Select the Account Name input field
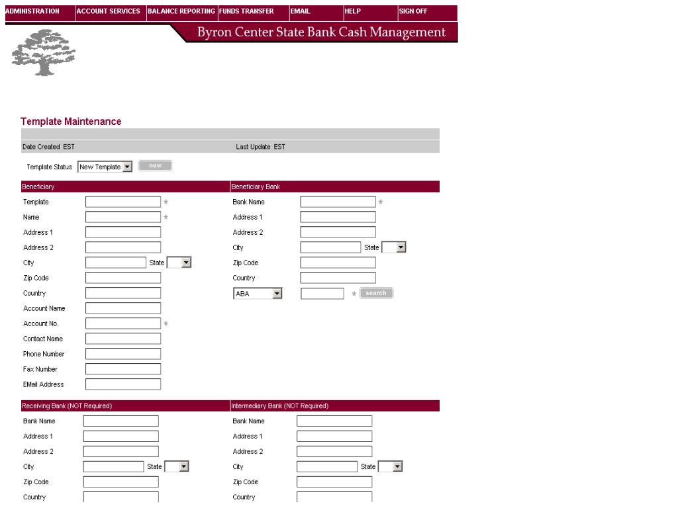 click(x=123, y=308)
